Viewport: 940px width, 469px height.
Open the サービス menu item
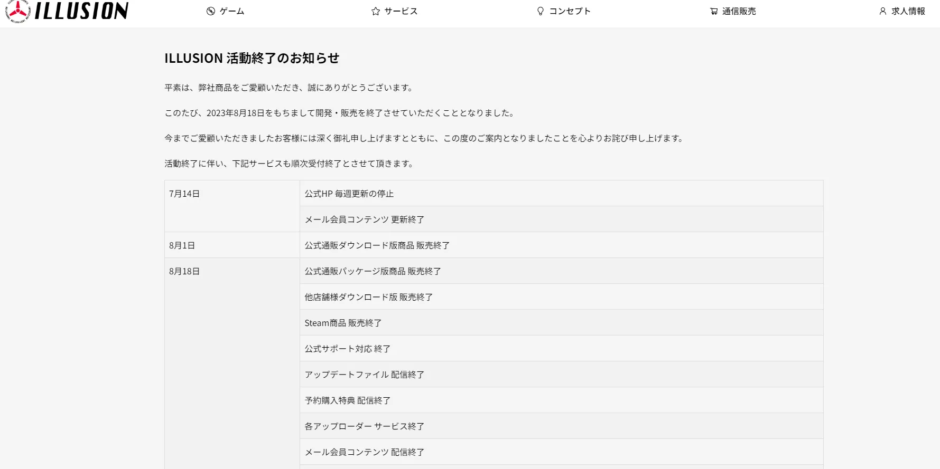pyautogui.click(x=401, y=11)
